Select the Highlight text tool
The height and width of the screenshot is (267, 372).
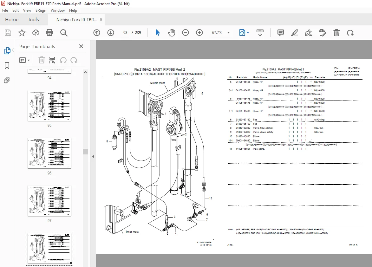pyautogui.click(x=294, y=33)
